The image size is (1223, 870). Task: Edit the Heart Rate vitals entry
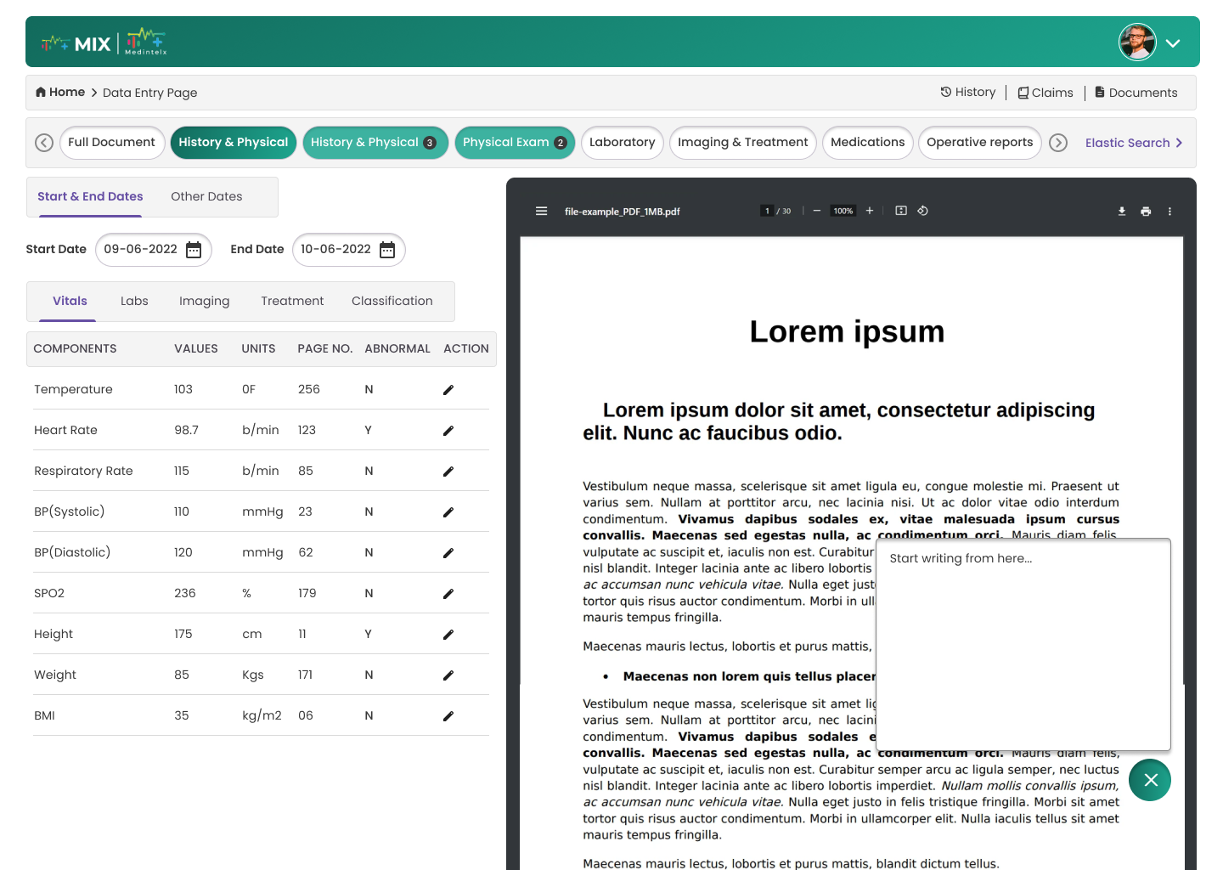[x=448, y=431]
